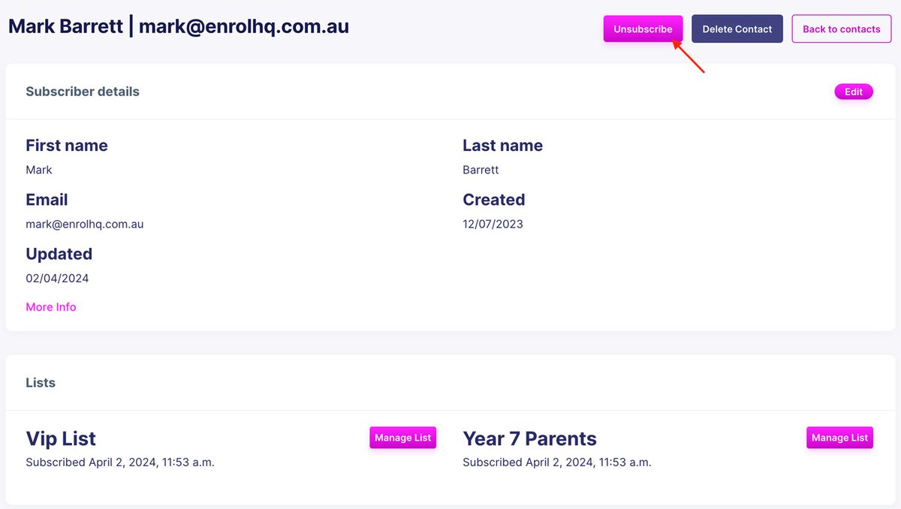Click the created date 12/07/2023

[x=493, y=224]
